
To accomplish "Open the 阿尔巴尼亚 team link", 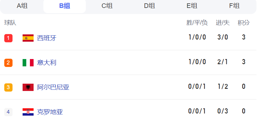I will pyautogui.click(x=53, y=87).
